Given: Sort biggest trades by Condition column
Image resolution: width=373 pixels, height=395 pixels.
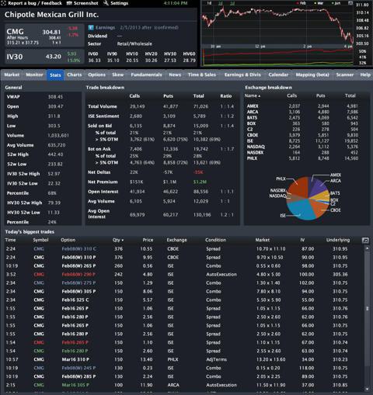Looking at the screenshot, I should (215, 240).
